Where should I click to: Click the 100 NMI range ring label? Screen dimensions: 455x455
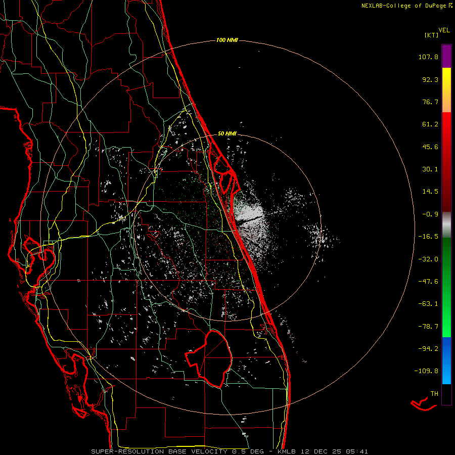tap(226, 40)
